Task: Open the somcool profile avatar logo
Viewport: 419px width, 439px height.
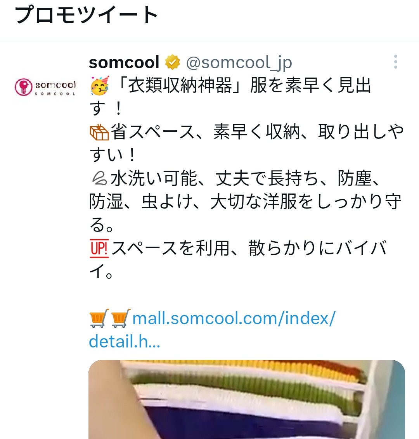Action: click(x=45, y=87)
